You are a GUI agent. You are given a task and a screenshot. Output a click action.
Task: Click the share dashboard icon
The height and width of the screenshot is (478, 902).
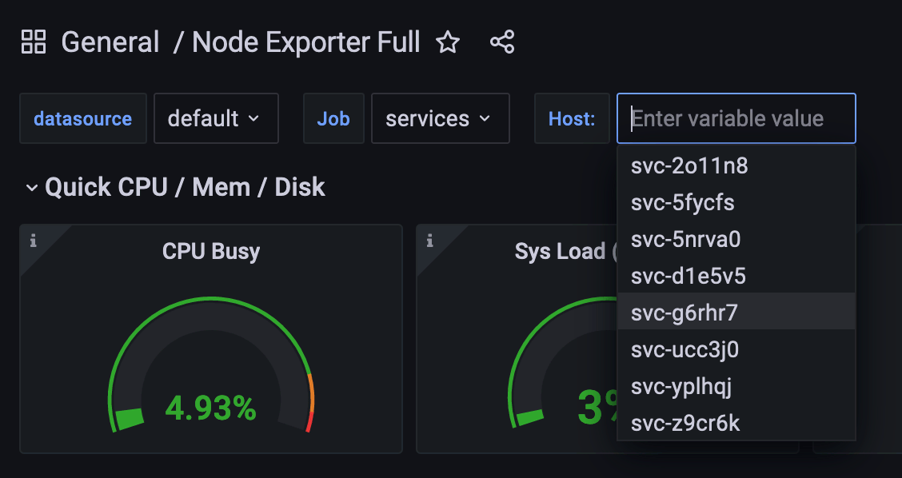click(502, 42)
